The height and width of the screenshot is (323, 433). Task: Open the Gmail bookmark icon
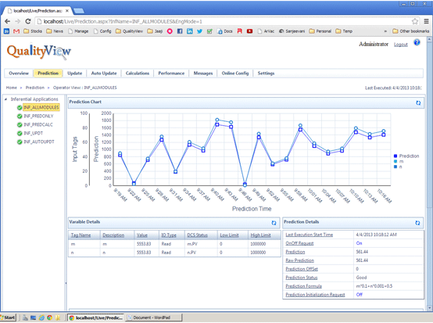pos(16,31)
